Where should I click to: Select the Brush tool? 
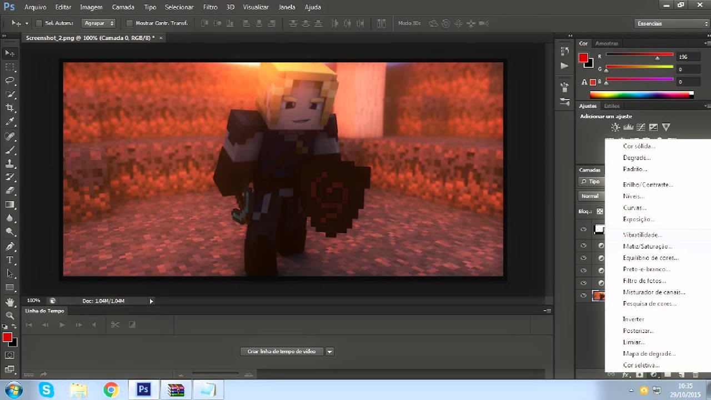pyautogui.click(x=10, y=150)
